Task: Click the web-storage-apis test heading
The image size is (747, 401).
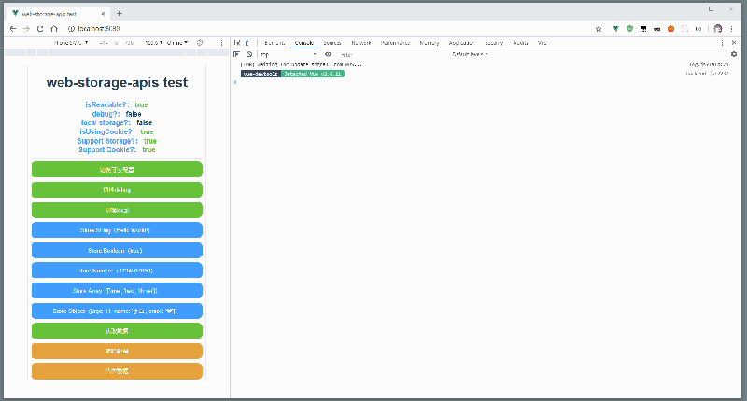Action: [x=118, y=82]
